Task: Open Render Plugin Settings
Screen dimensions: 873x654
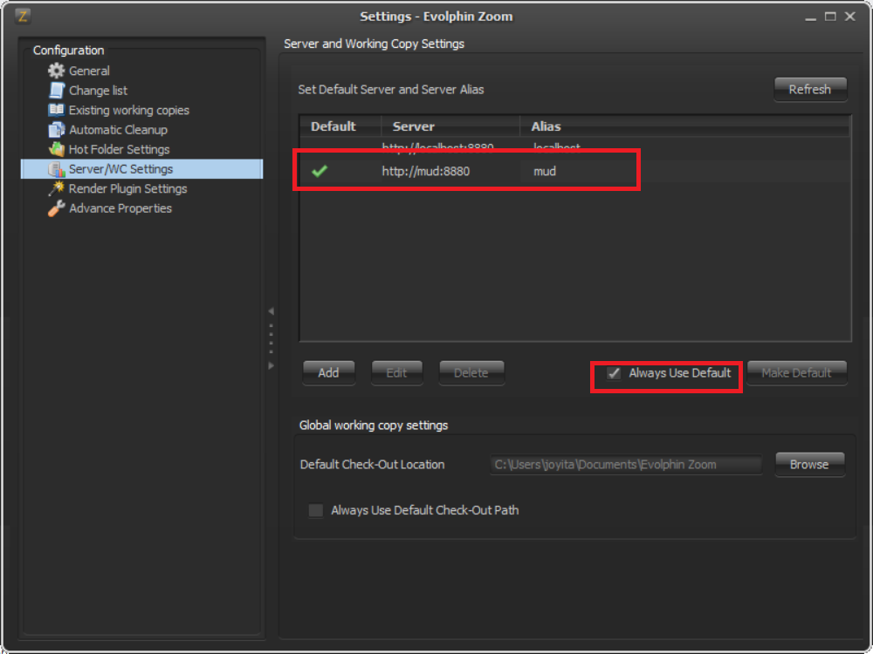Action: (128, 188)
